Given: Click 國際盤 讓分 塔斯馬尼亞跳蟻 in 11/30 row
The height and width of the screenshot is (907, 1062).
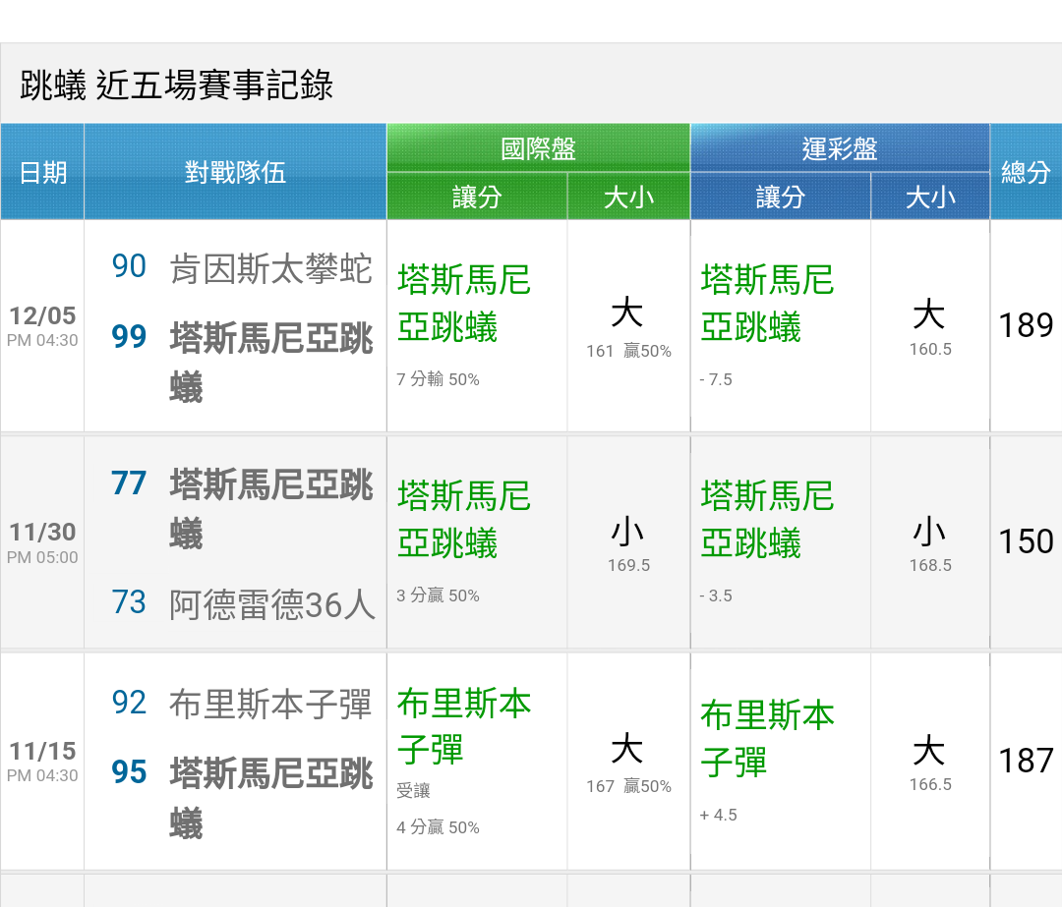Looking at the screenshot, I should point(464,520).
